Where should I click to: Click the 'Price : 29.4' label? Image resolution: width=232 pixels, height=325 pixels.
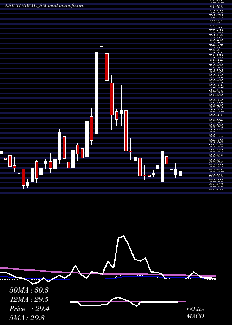pos(29,309)
